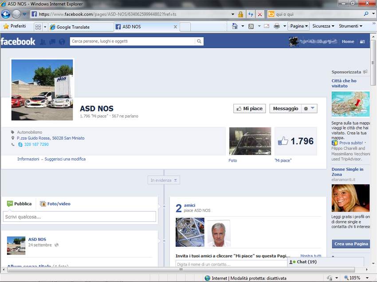Open a new blank tab
Screen dimensions: 377x282
185,27
